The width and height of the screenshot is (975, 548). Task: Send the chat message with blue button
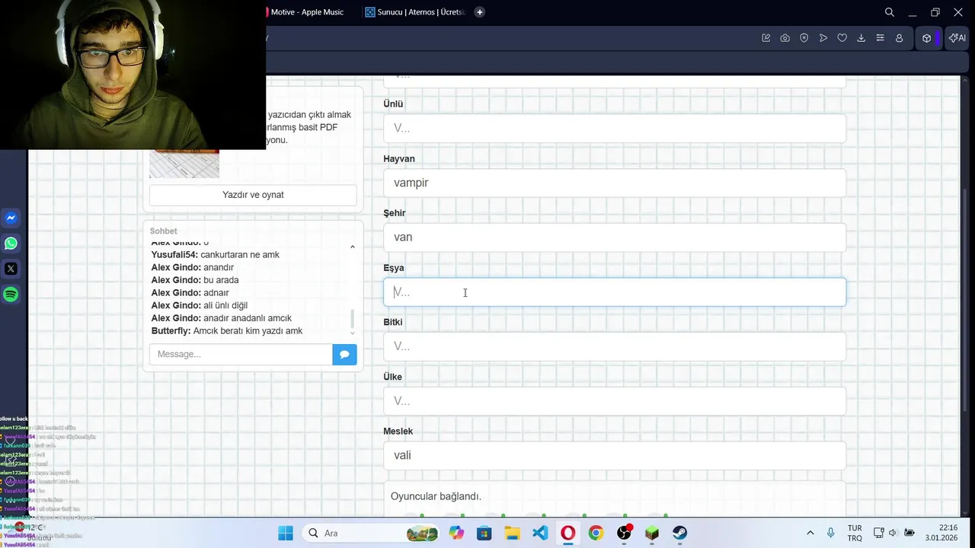click(x=344, y=354)
